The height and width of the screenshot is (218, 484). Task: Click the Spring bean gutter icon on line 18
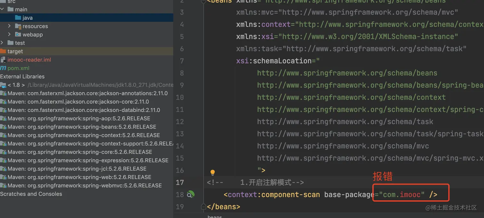coord(190,194)
